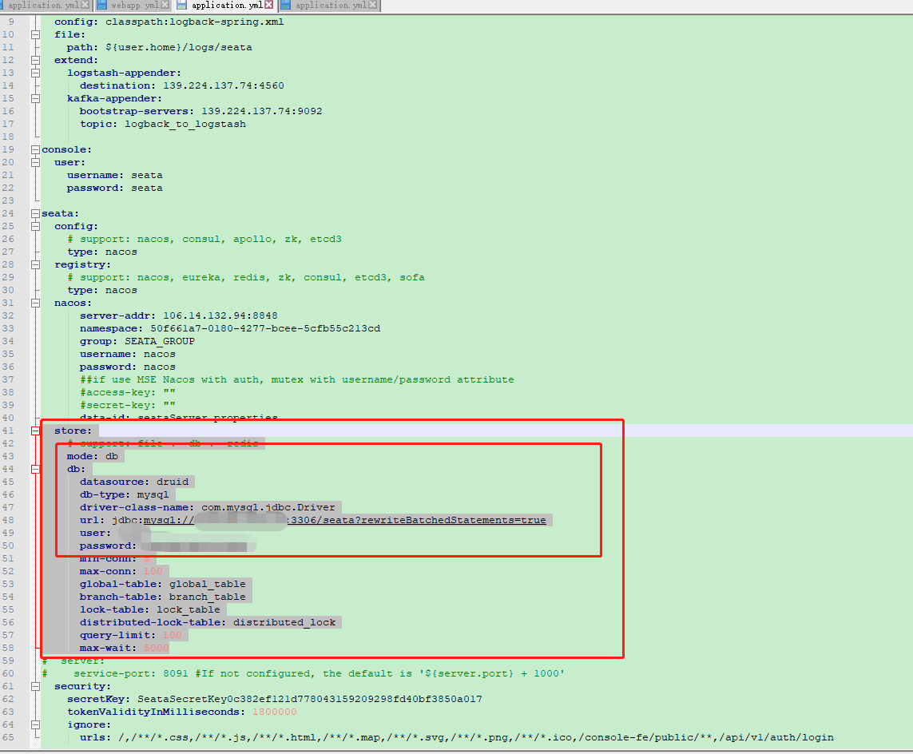Collapse the 'logstash-appender:' fold marker

(x=35, y=73)
